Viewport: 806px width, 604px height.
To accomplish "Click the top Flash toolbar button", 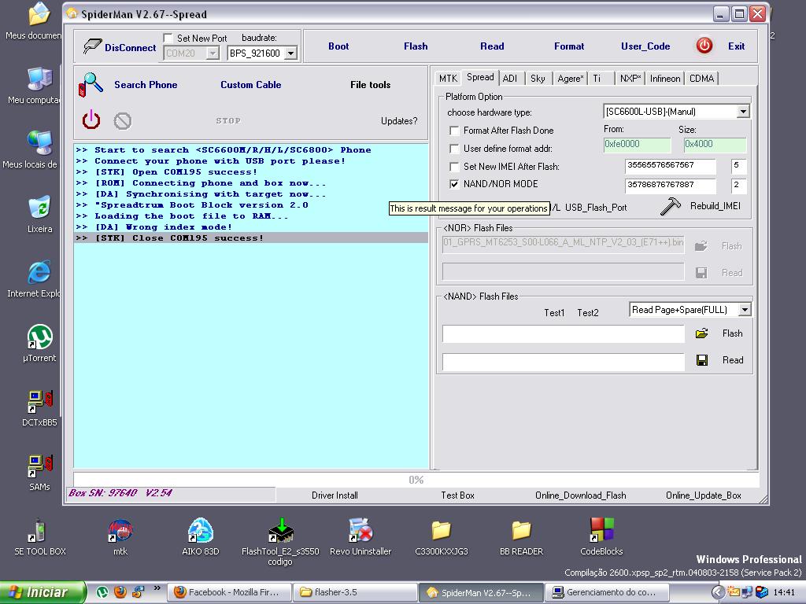I will 416,46.
